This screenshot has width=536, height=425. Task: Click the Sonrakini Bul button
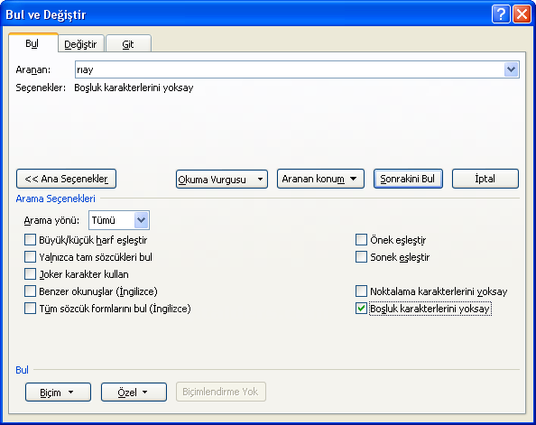pos(408,179)
